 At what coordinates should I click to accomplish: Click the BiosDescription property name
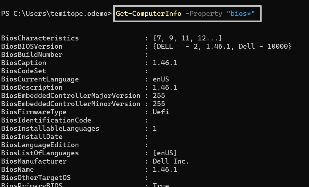[x=32, y=87]
